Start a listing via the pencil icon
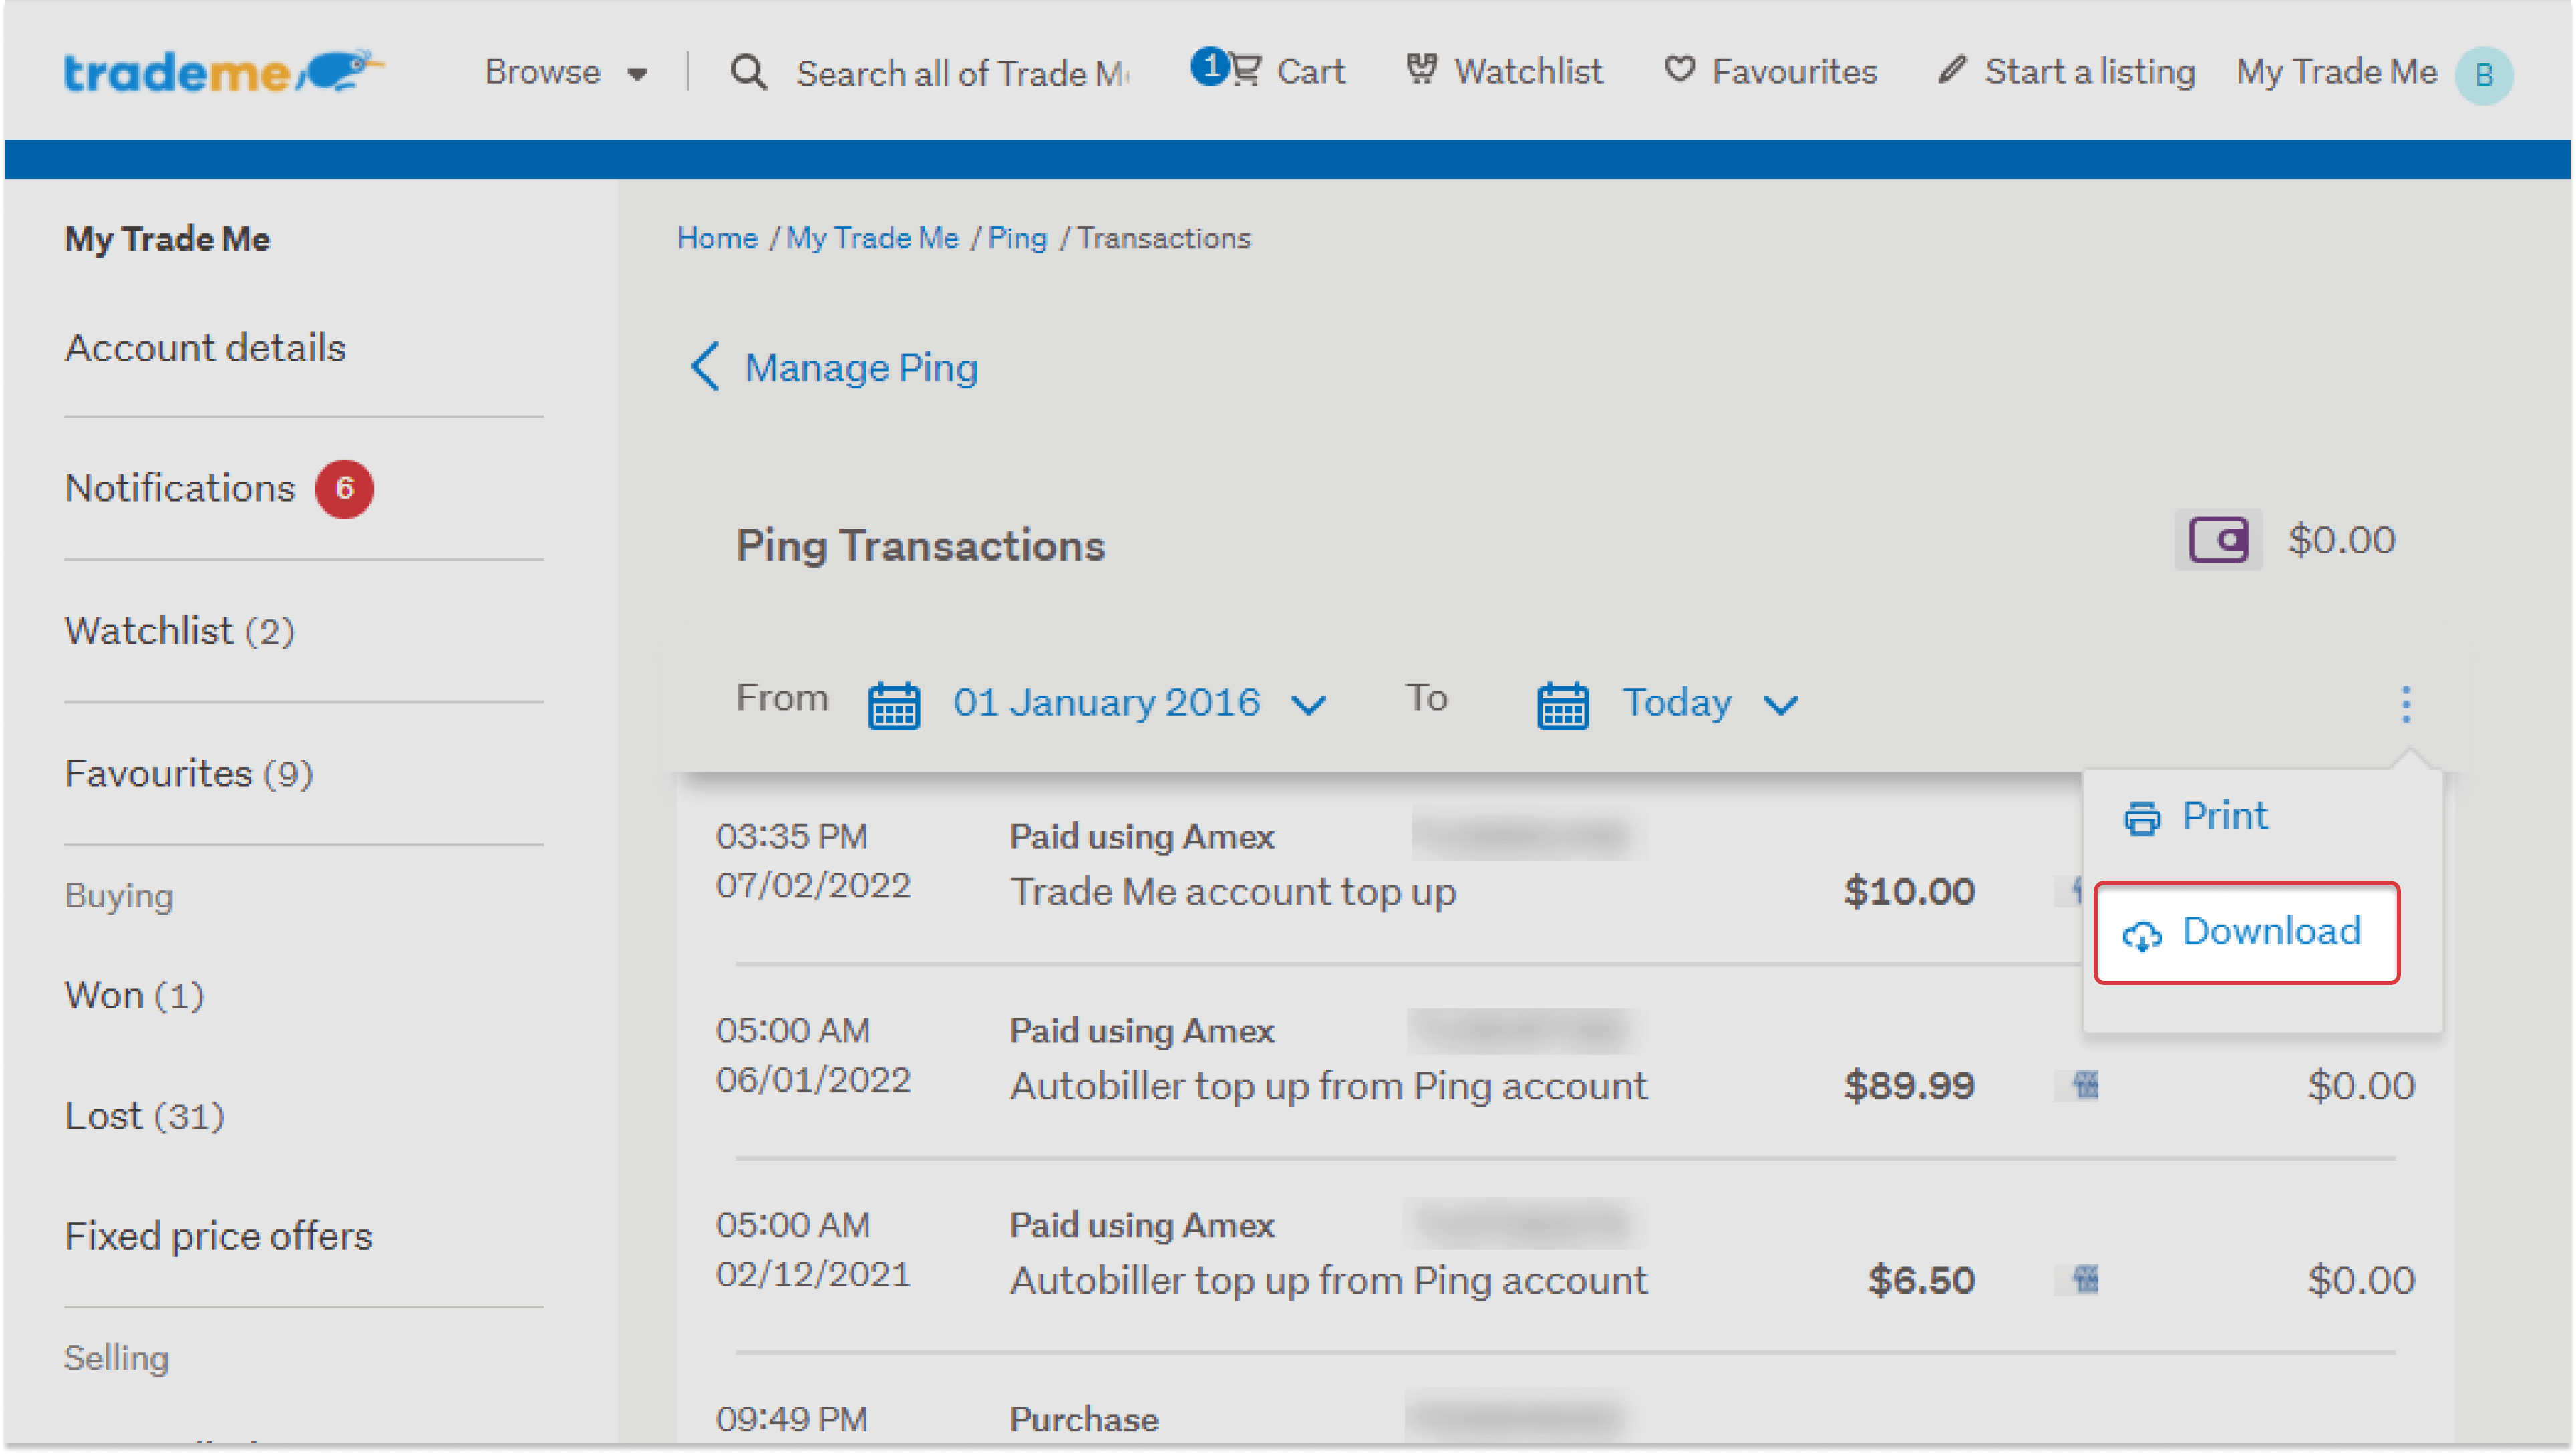The image size is (2576, 1454). coord(1952,70)
